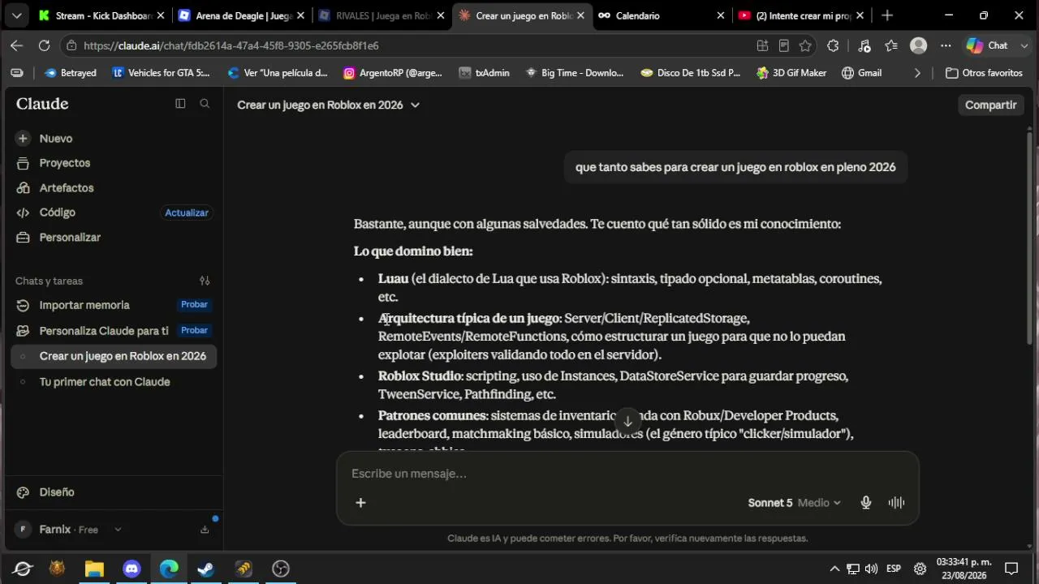The image size is (1039, 584).
Task: Open the favorites list icon in toolbar
Action: [891, 45]
